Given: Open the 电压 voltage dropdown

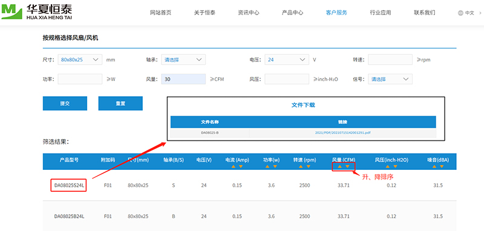Looking at the screenshot, I should (287, 59).
